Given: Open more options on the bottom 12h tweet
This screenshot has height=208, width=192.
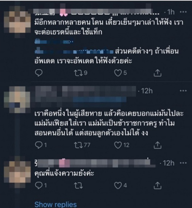Looking at the screenshot, I should click(x=183, y=163).
